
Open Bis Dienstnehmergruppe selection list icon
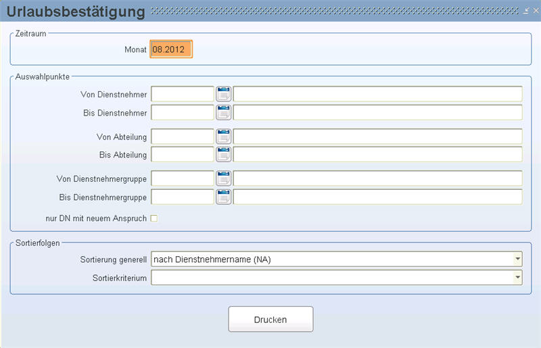tap(223, 197)
